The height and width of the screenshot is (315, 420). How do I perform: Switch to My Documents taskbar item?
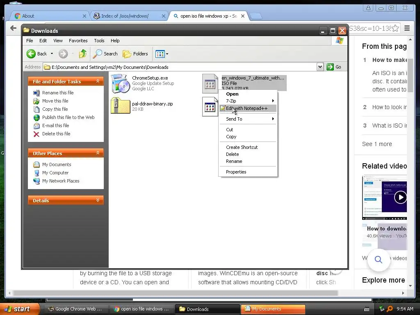coord(273,309)
